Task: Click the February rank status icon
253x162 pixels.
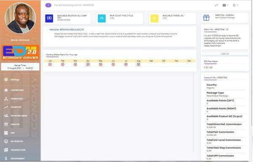Action: click(x=62, y=65)
